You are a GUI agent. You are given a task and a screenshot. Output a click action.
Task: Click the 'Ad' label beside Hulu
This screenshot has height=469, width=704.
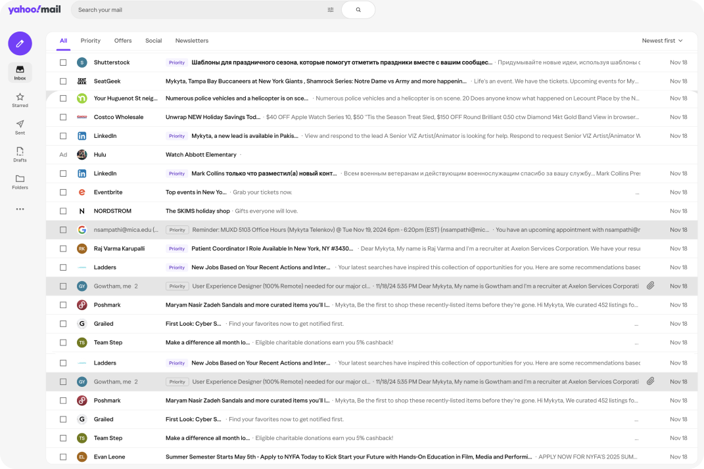63,155
